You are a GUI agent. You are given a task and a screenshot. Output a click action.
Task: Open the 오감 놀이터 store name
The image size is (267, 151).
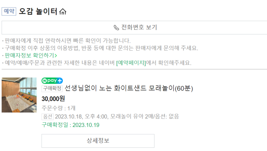(38, 12)
